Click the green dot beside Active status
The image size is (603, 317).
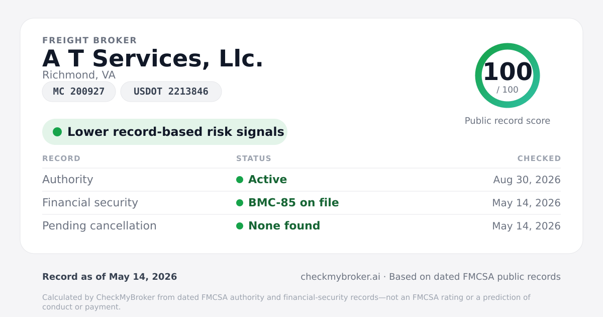click(240, 180)
